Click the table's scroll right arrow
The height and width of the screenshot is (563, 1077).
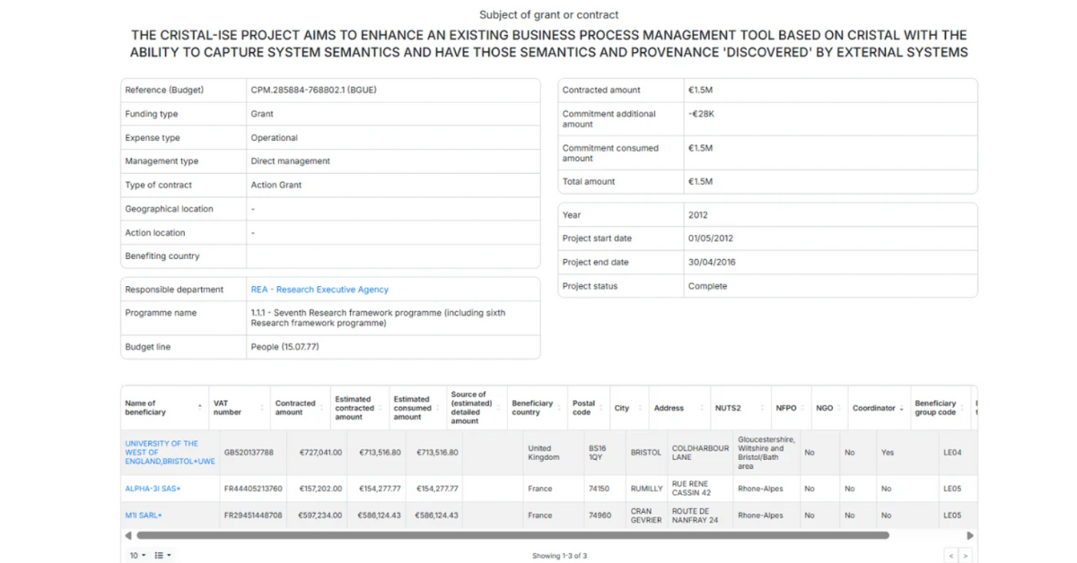pyautogui.click(x=970, y=535)
